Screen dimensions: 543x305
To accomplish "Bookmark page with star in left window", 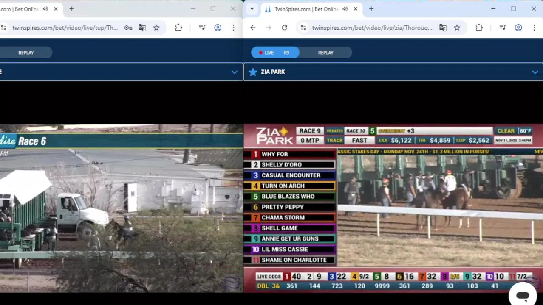I will pos(156,28).
